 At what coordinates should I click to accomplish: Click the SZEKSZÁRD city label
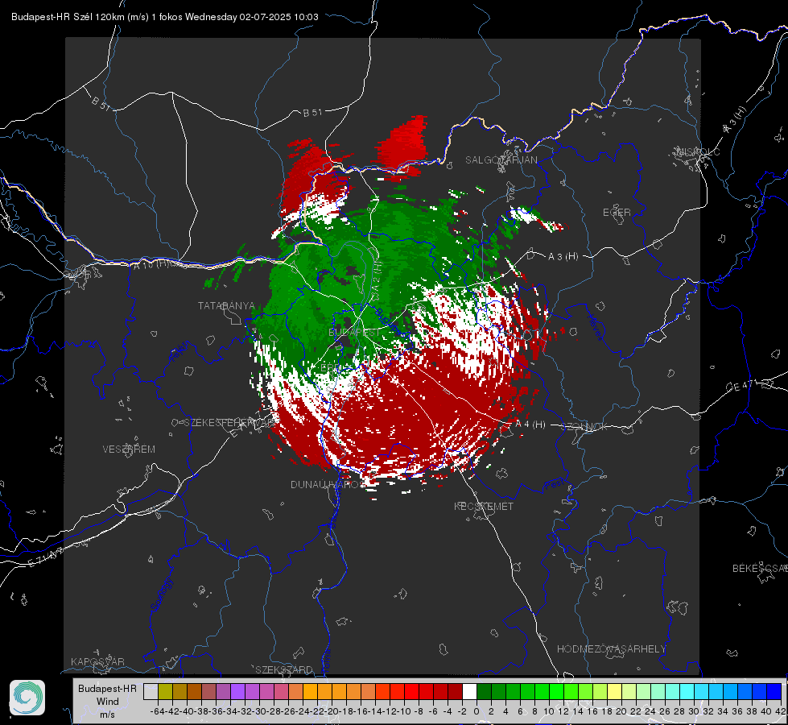coord(284,669)
